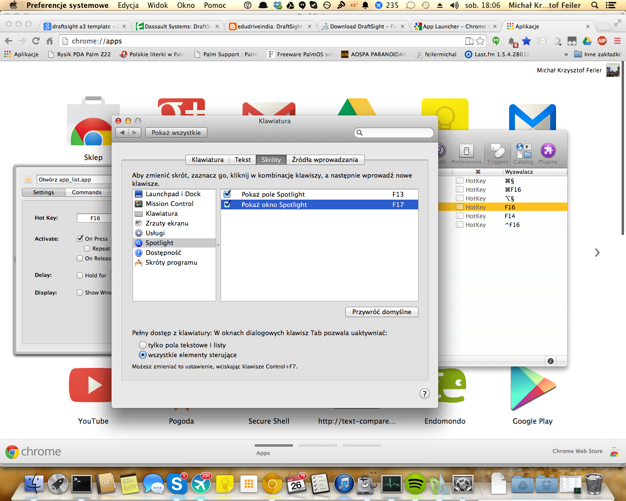This screenshot has width=626, height=501.
Task: Bookmark page with star icon
Action: coord(480,41)
